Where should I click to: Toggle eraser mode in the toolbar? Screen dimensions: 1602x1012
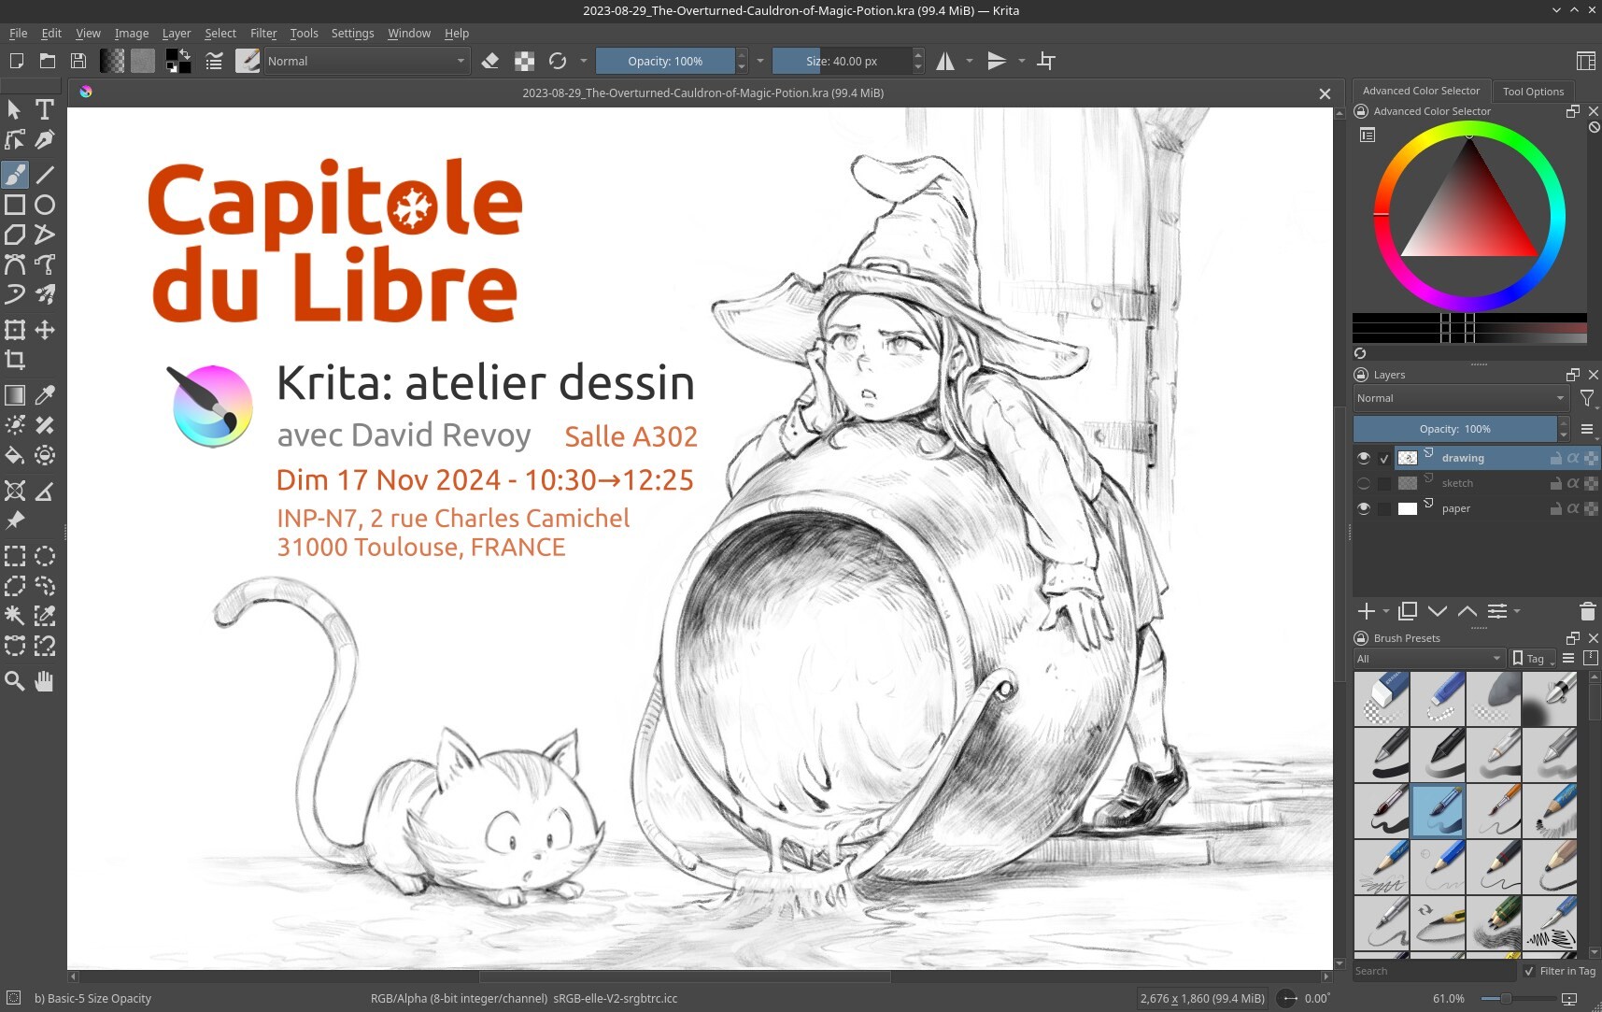click(x=490, y=61)
